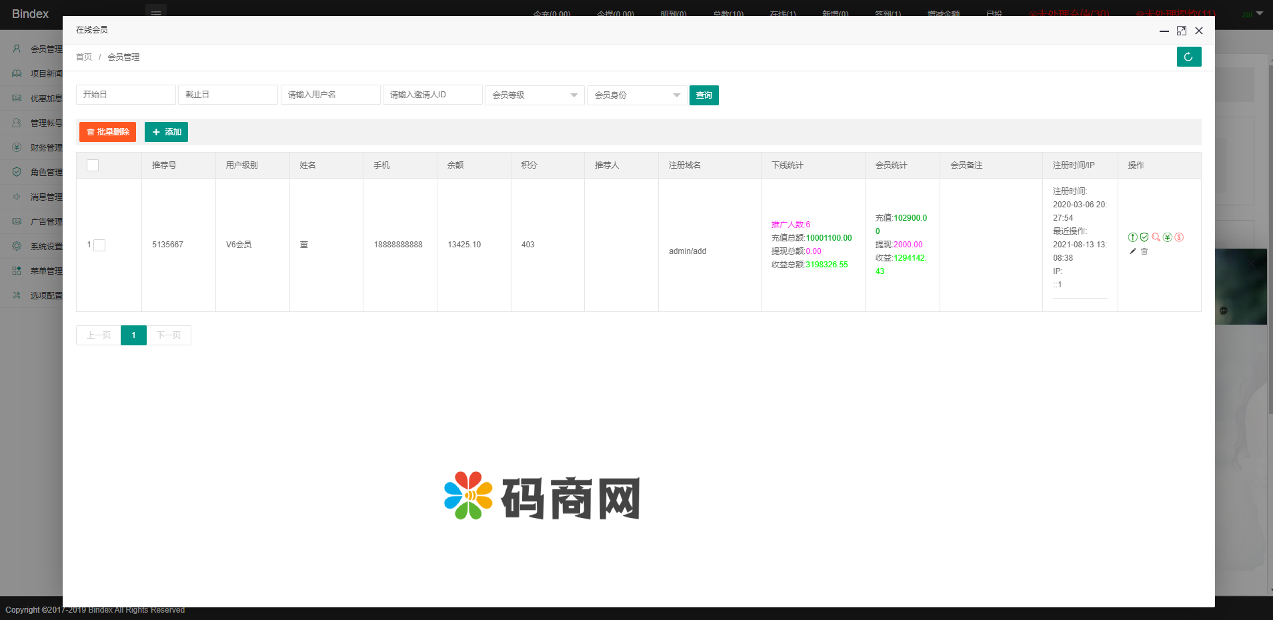Click the pencil edit icon for member 5135667
1273x620 pixels.
tap(1133, 251)
